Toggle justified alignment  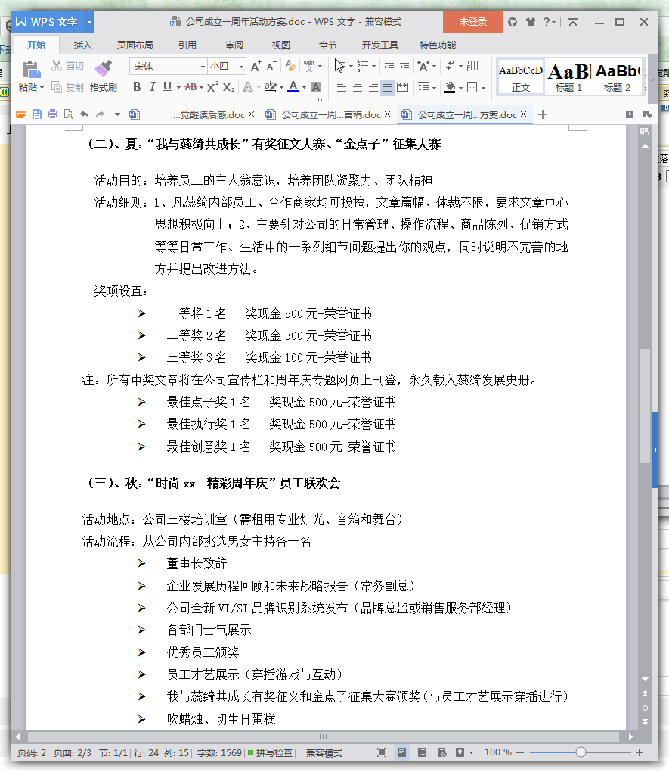(388, 88)
